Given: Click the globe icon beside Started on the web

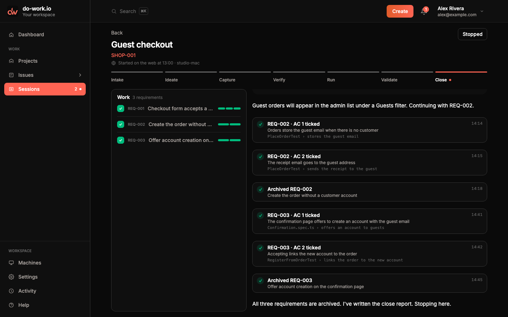Looking at the screenshot, I should (x=114, y=63).
